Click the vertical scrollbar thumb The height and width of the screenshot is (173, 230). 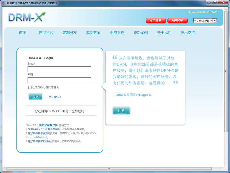(226, 72)
